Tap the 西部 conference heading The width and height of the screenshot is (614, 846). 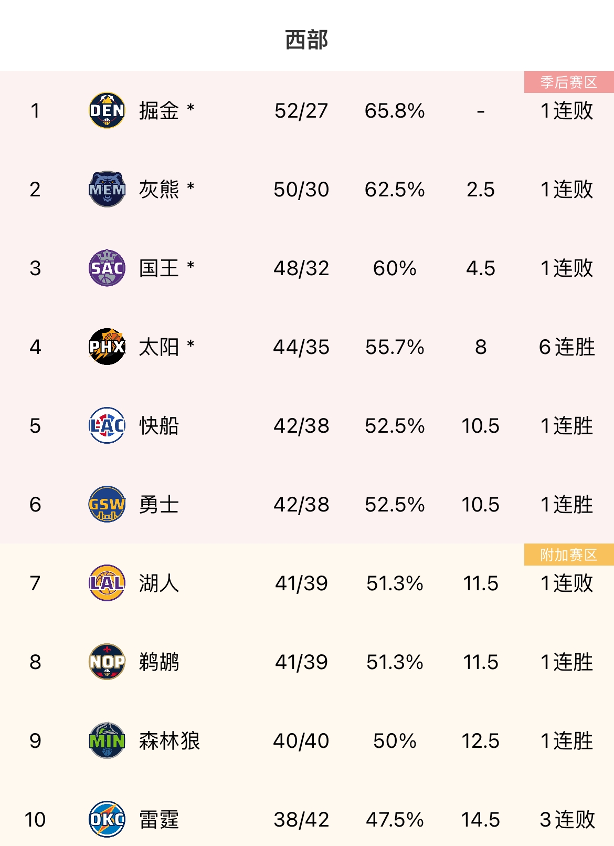point(307,40)
